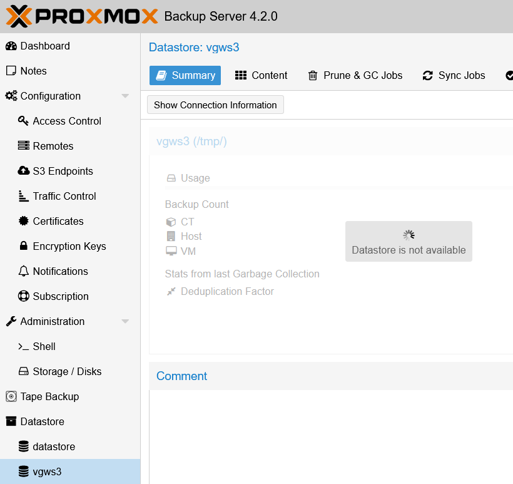Click the Access Control key icon
Image resolution: width=513 pixels, height=484 pixels.
(23, 121)
